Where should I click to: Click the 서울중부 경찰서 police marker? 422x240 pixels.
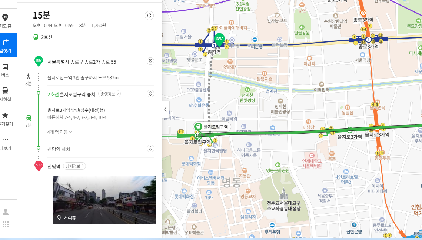[325, 190]
